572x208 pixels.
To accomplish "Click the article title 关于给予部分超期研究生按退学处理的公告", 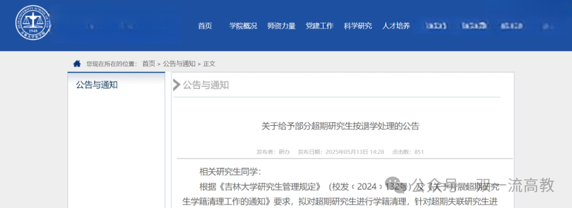I will (x=341, y=126).
